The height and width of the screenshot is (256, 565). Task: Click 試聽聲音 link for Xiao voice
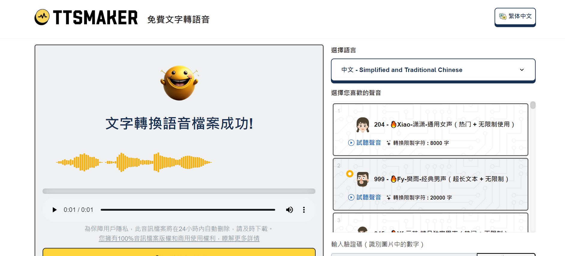[368, 143]
